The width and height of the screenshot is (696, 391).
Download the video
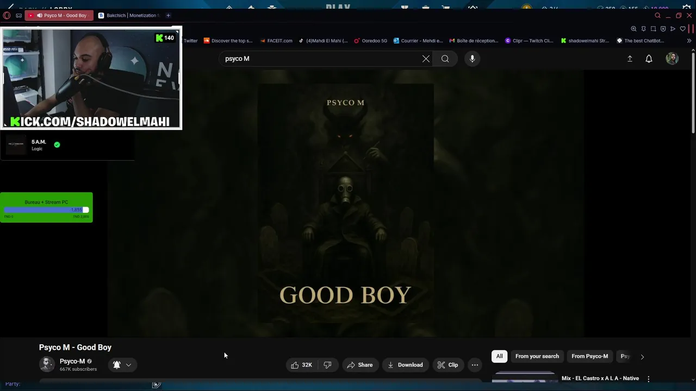pyautogui.click(x=405, y=365)
